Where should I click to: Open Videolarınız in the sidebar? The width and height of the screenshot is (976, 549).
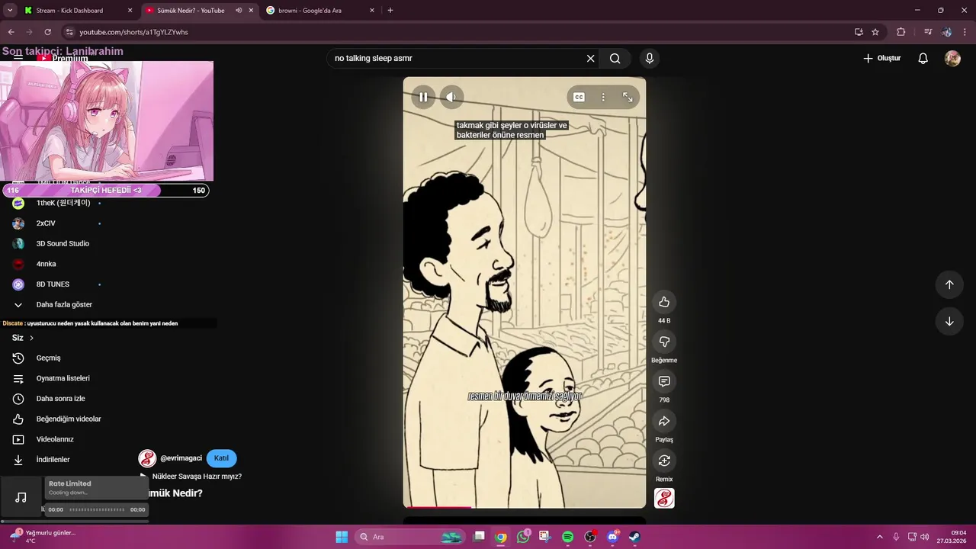pos(55,439)
